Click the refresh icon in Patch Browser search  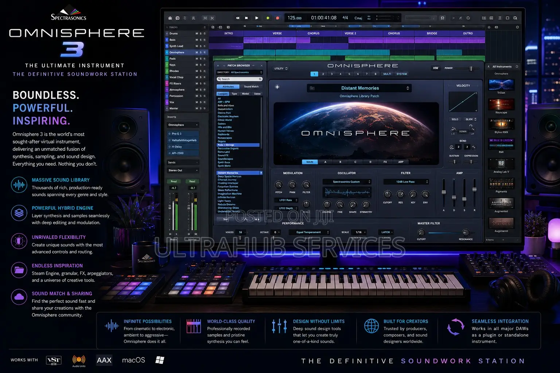tap(260, 79)
